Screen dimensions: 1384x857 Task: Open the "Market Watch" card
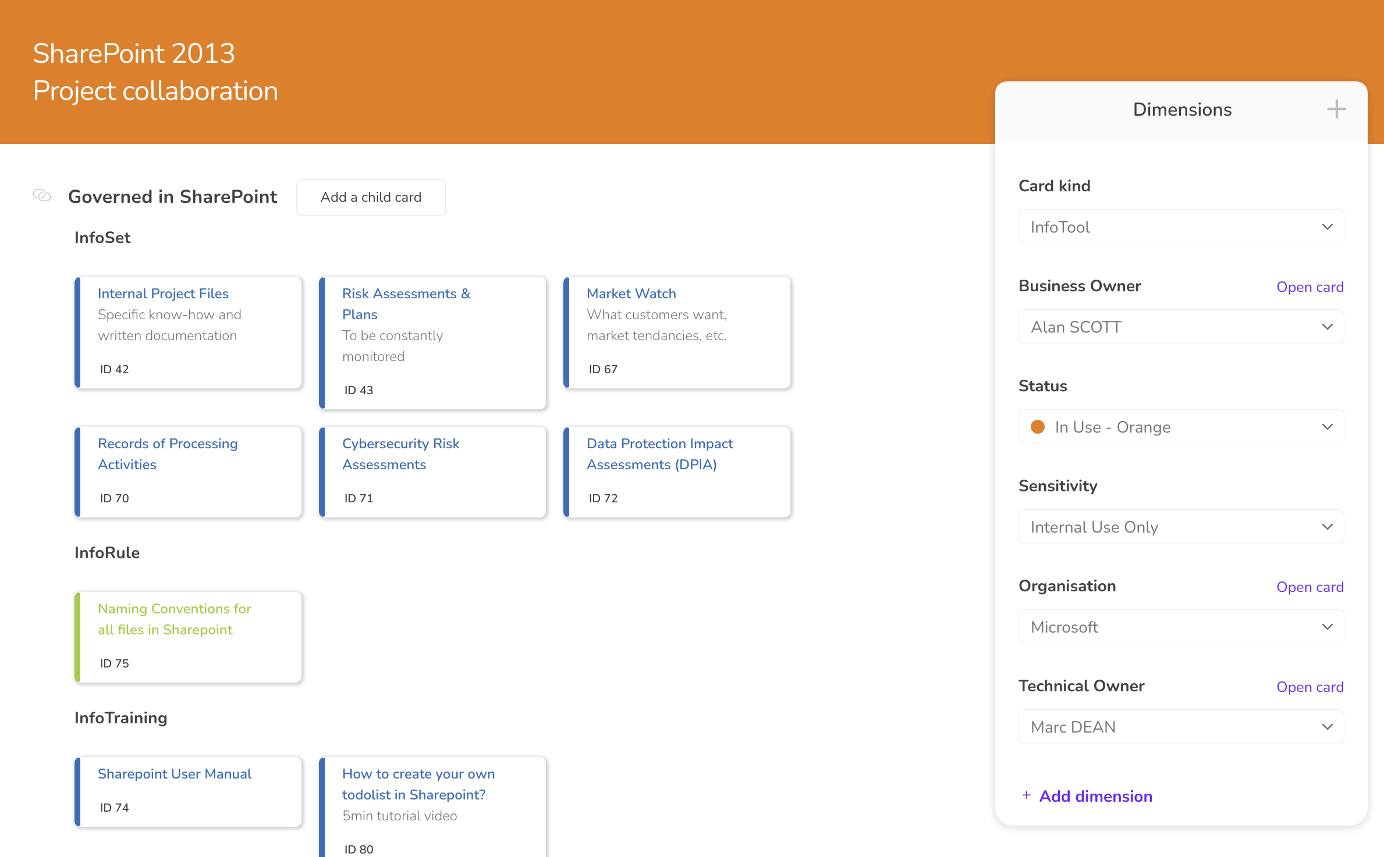(631, 293)
